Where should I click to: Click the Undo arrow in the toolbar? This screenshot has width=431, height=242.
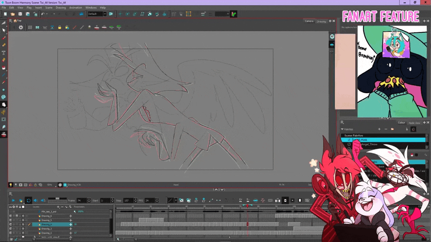click(43, 14)
